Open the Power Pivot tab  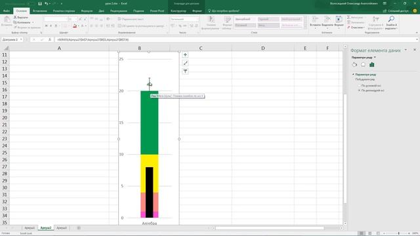157,11
